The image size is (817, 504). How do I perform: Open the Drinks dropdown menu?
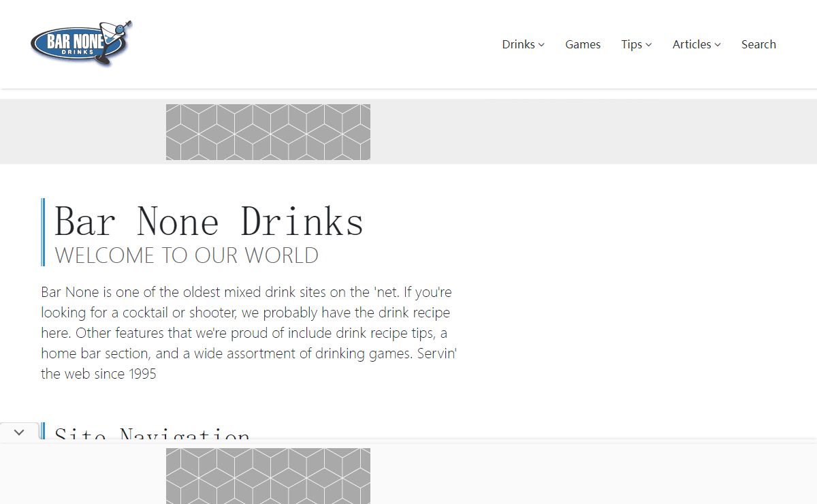(x=523, y=44)
